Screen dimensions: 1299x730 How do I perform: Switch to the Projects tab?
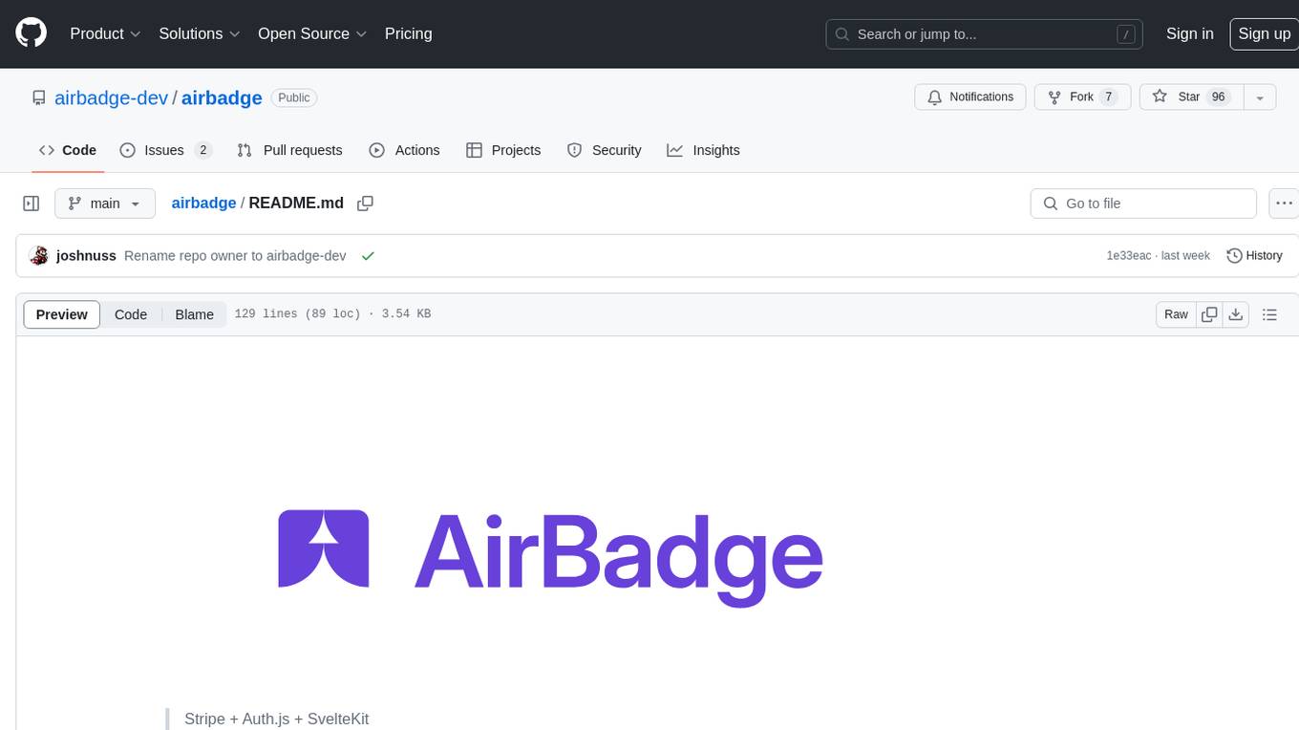(x=503, y=150)
